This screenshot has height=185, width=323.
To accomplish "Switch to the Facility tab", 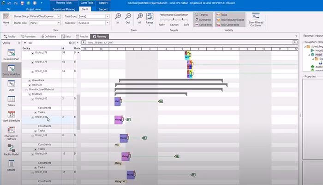I will coord(10,37).
